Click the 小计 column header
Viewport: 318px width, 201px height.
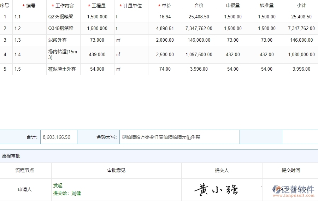pos(301,6)
